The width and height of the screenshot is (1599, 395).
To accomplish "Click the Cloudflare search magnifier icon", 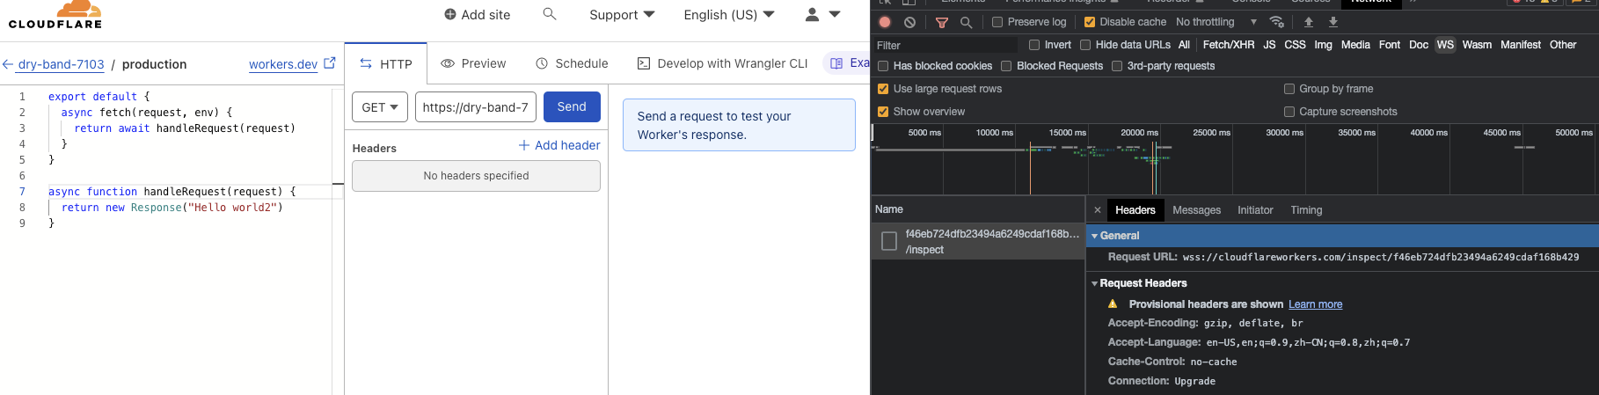I will pyautogui.click(x=550, y=14).
